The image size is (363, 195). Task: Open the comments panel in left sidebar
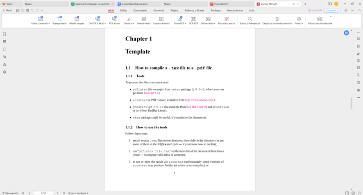pyautogui.click(x=5, y=49)
